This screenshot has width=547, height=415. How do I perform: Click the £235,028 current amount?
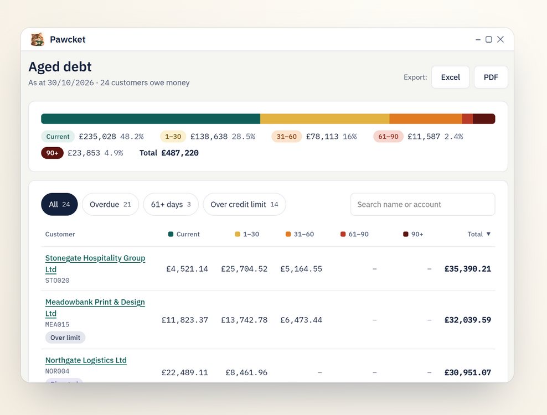coord(97,136)
